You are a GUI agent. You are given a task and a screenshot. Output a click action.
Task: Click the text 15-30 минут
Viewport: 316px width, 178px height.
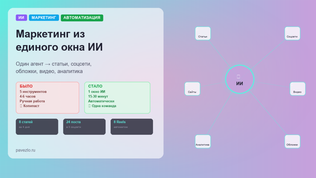point(98,96)
